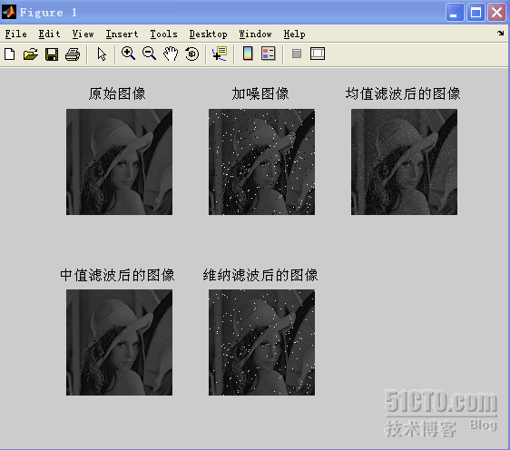The image size is (510, 450).
Task: Open the Desktop menu
Action: pyautogui.click(x=208, y=34)
